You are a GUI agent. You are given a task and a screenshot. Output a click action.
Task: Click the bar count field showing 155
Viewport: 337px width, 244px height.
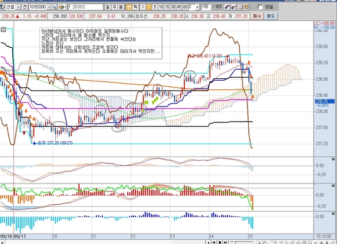(206, 7)
